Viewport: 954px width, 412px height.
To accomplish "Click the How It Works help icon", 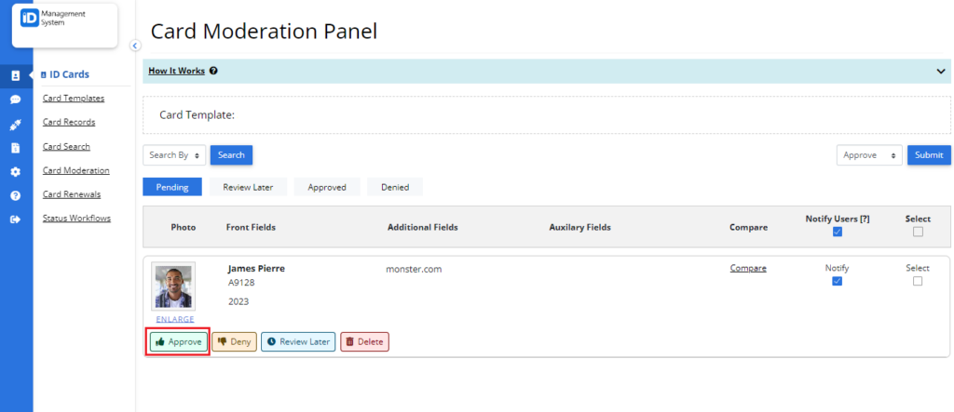I will [x=213, y=71].
